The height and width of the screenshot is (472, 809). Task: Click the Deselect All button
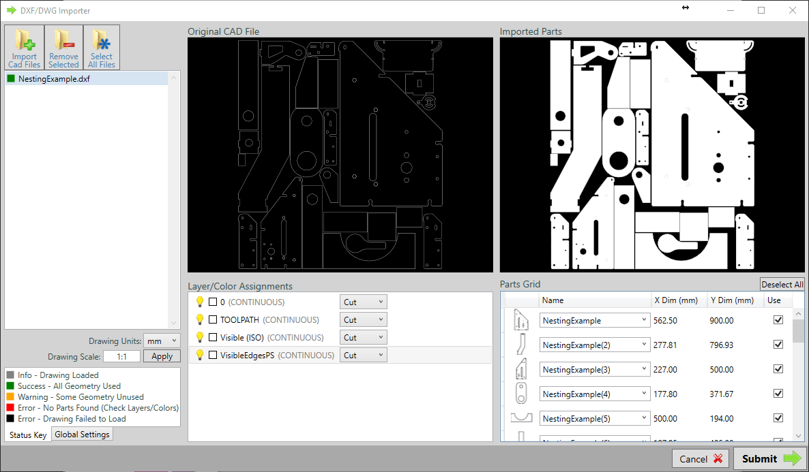click(x=782, y=285)
